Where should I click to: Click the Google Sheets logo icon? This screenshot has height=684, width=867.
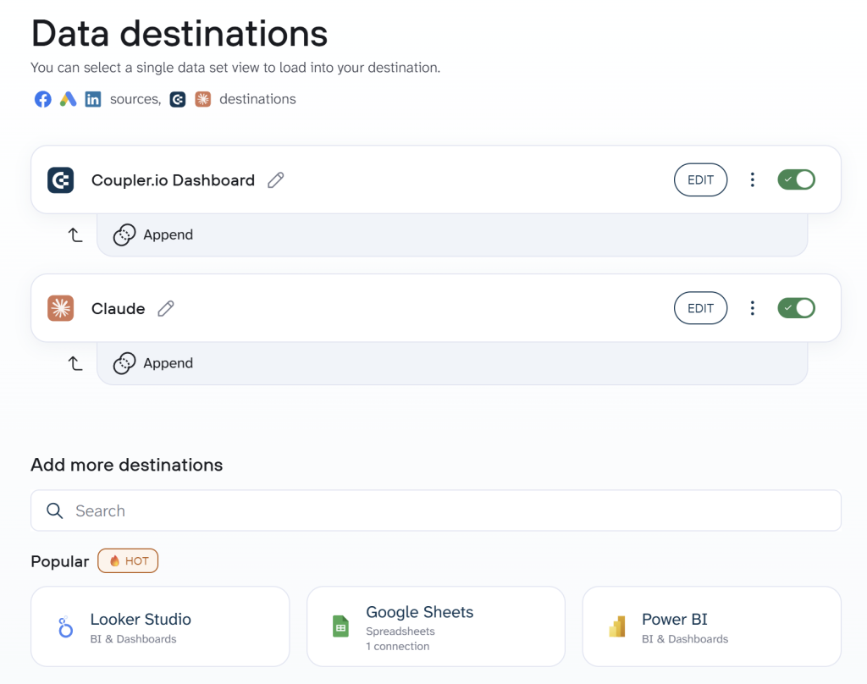[340, 626]
